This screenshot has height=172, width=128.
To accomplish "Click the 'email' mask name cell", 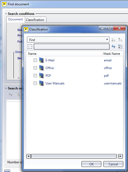I will 108,60.
